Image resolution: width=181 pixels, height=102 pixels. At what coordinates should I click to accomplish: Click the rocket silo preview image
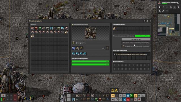tap(90, 33)
